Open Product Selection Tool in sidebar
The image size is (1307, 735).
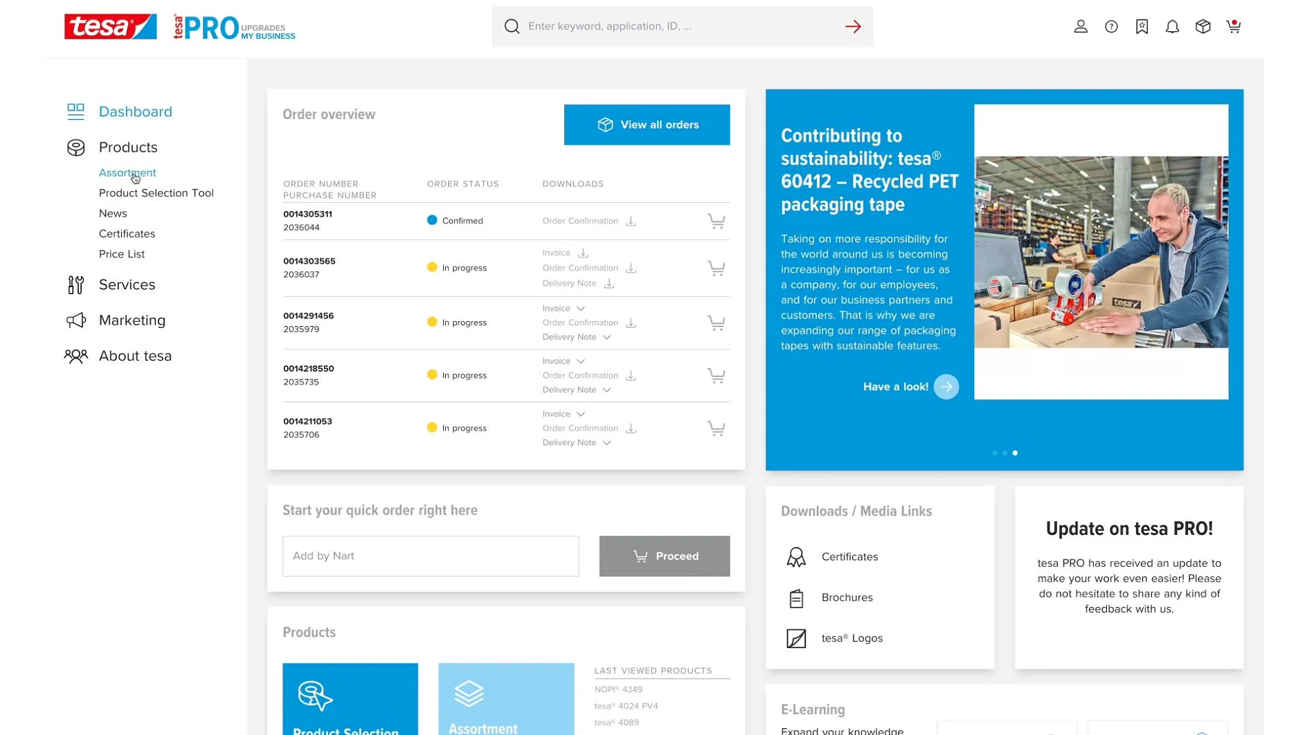(x=156, y=193)
